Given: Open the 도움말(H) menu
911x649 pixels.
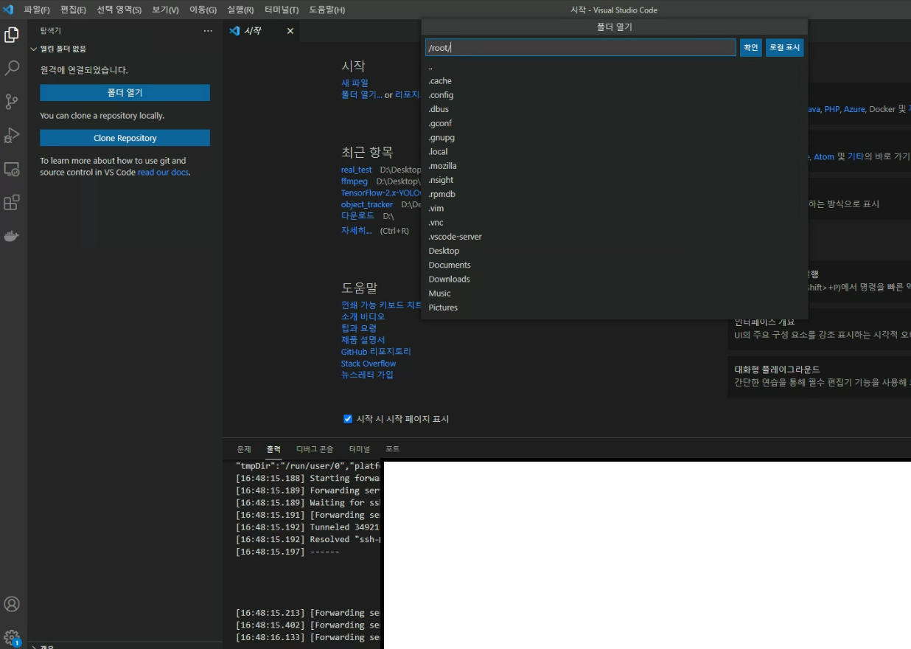Looking at the screenshot, I should point(327,10).
